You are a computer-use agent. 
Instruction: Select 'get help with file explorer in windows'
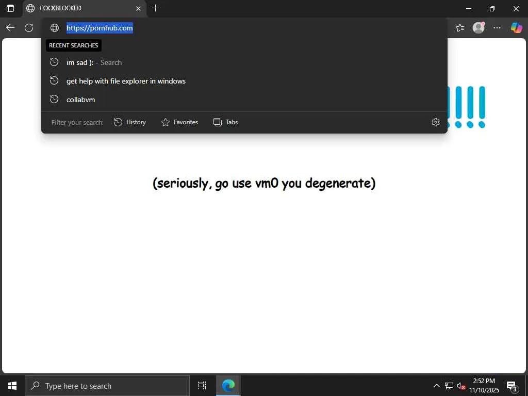(244, 81)
